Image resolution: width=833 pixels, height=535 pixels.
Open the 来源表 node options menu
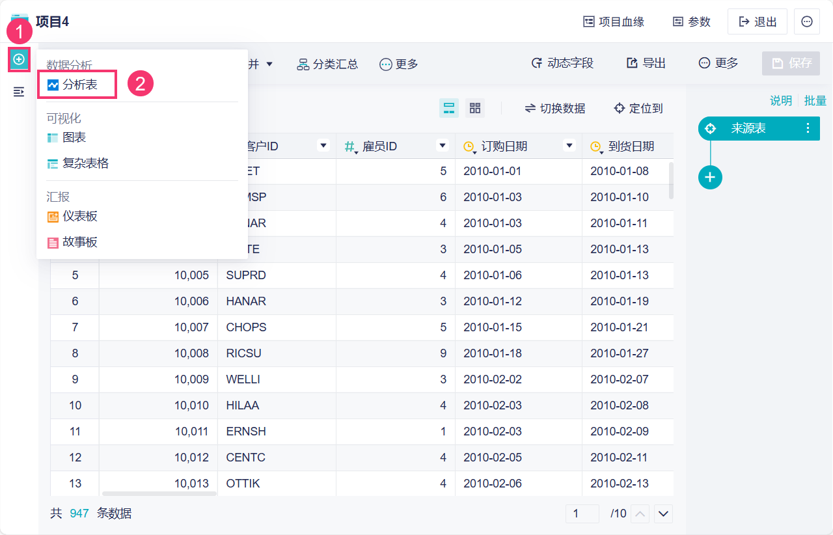[808, 128]
